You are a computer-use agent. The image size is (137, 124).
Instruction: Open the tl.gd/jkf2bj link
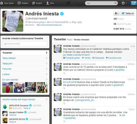coord(119,70)
